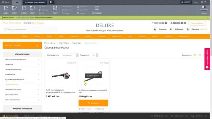The width and height of the screenshot is (212, 119).
Task: Click the Edit Section folder icon
Action: pyautogui.click(x=32, y=8)
